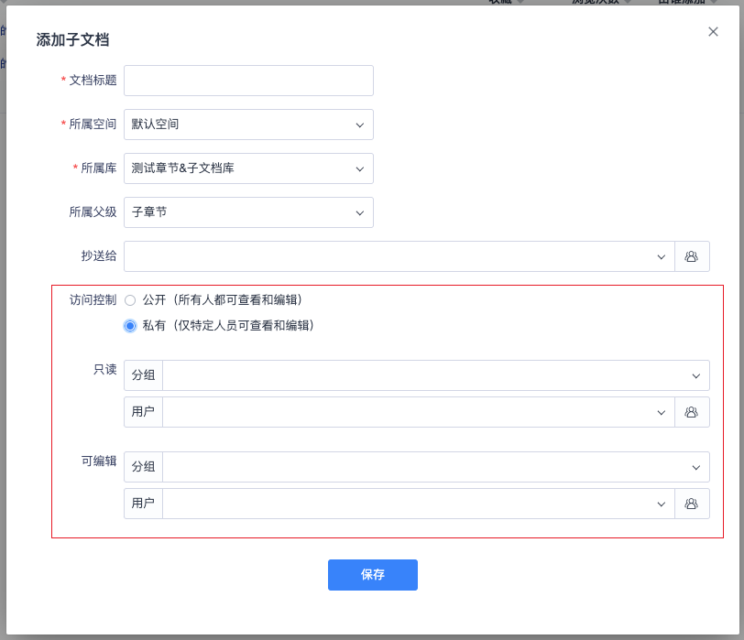The image size is (744, 640).
Task: Click the chevron arrow in 所属父级 field
Action: (359, 212)
